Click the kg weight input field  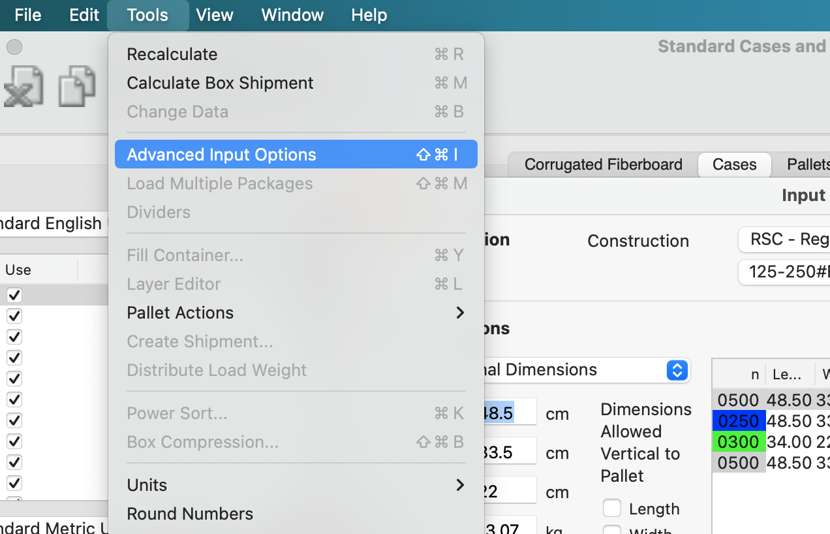510,526
